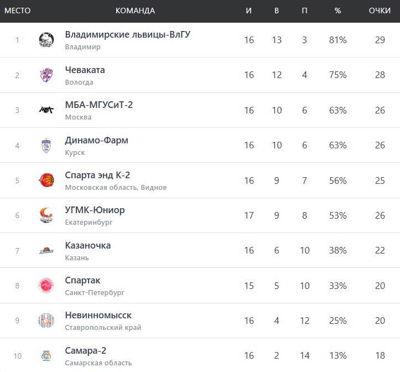Click the Владимирские львицы-ВлГУ team logo

coord(46,40)
